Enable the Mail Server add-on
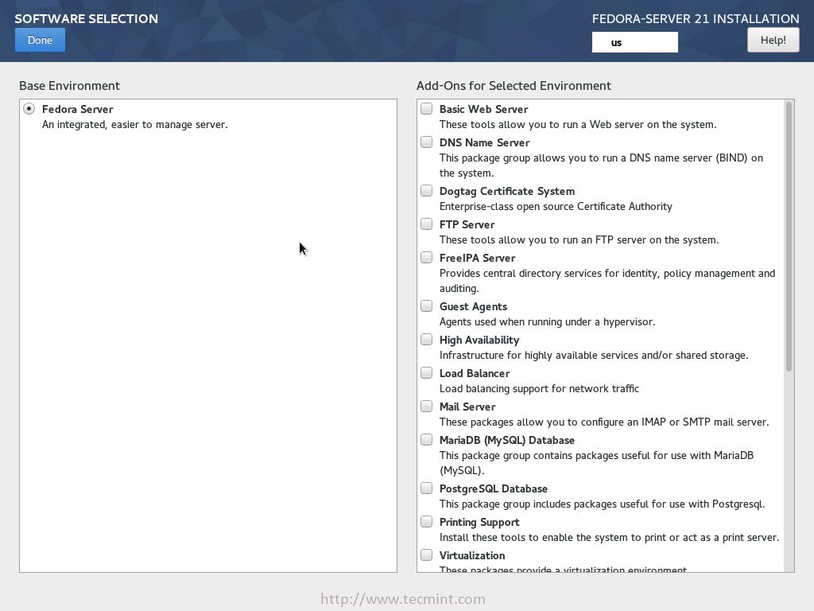This screenshot has width=814, height=611. [427, 407]
